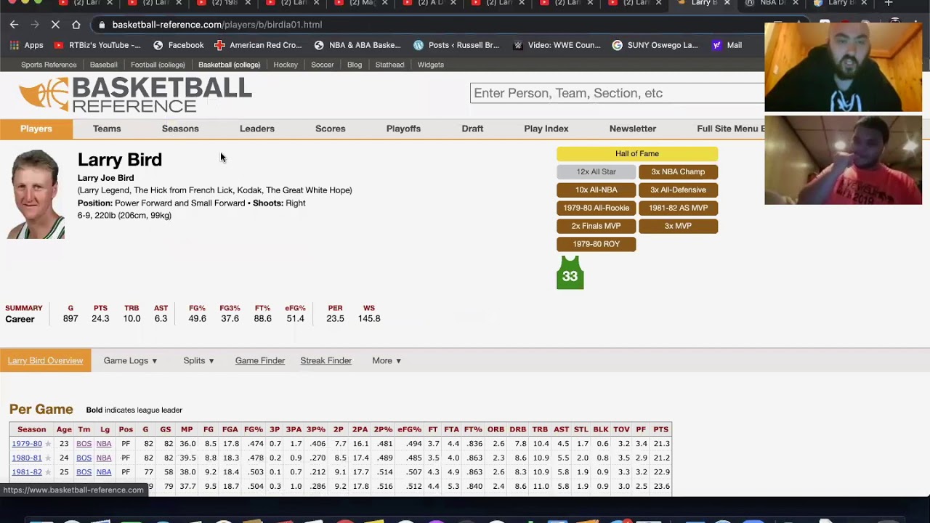Toggle the star next to season 1979-80

(x=48, y=444)
